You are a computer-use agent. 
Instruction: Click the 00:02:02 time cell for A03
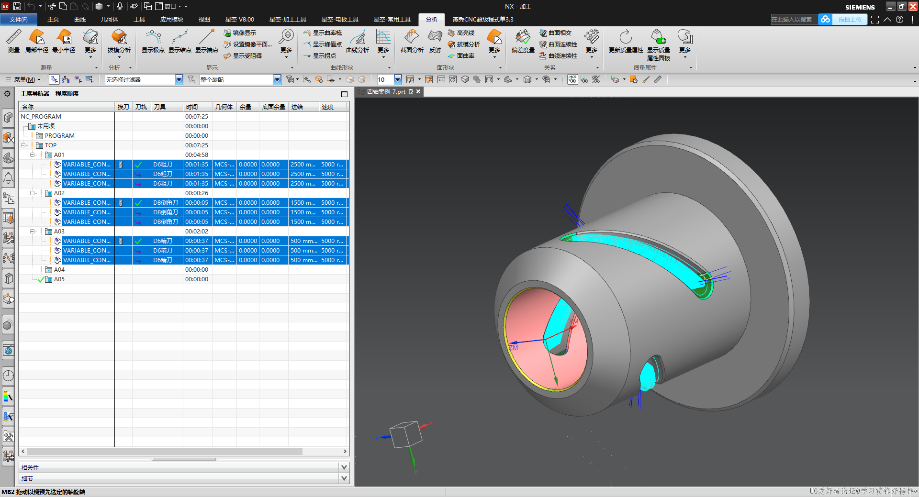tap(197, 232)
